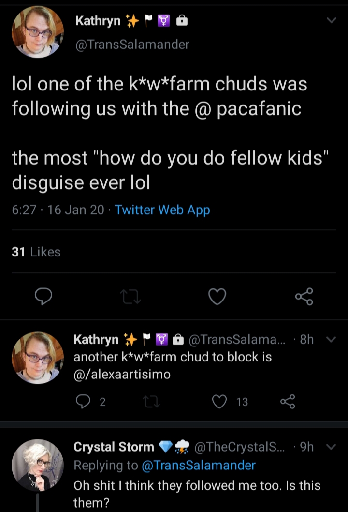Click the lock icon beside Kathryn's name
The width and height of the screenshot is (348, 512).
click(x=182, y=21)
